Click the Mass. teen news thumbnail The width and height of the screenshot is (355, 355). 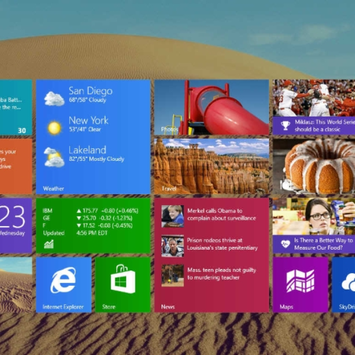coord(173,276)
